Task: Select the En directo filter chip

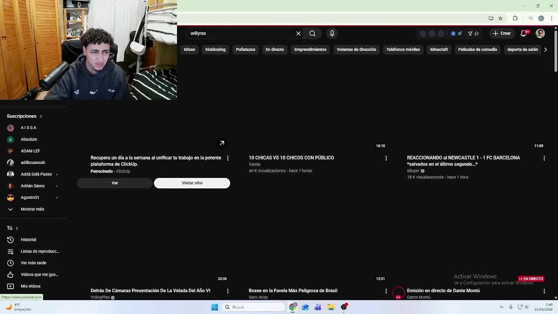Action: click(x=275, y=50)
